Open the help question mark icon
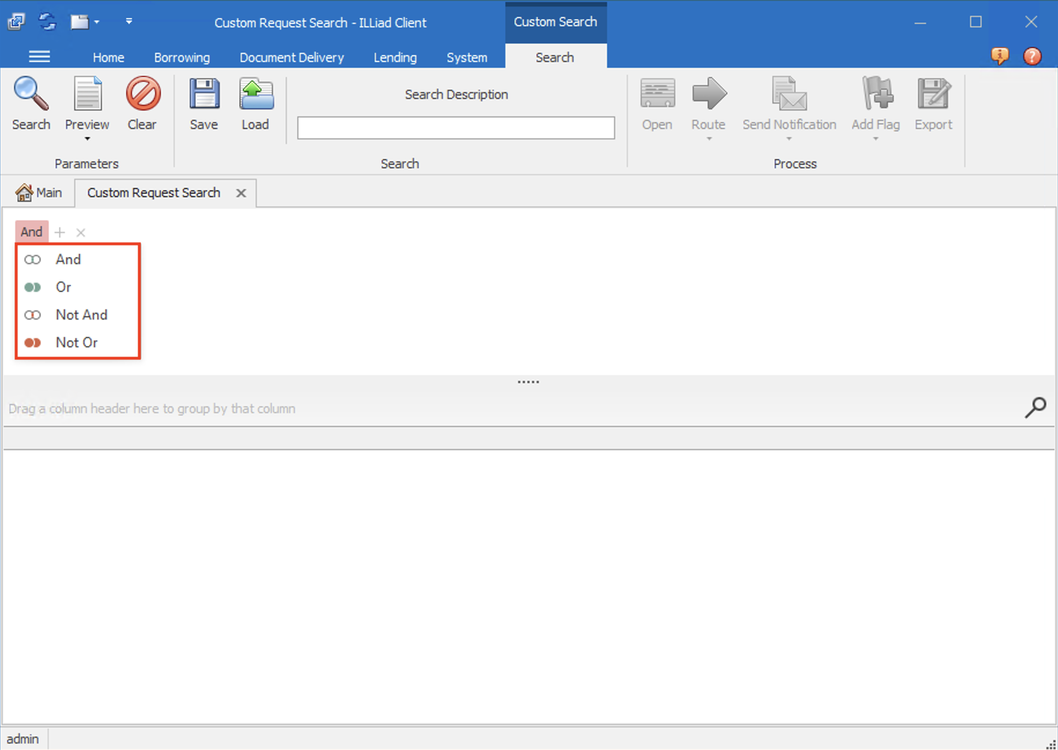This screenshot has height=750, width=1058. pyautogui.click(x=1033, y=56)
